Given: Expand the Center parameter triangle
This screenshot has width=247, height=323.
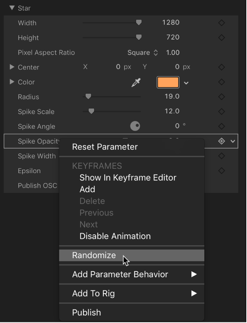Looking at the screenshot, I should tap(12, 67).
